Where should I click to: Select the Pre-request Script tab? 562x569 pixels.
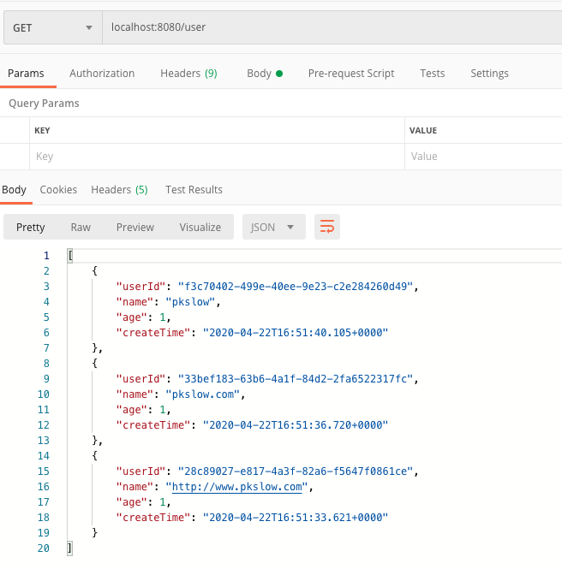click(351, 74)
